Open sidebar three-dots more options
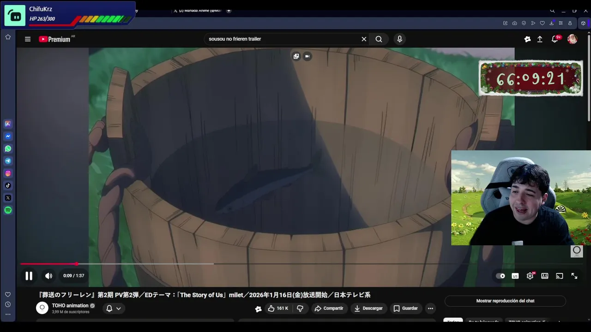Image resolution: width=591 pixels, height=332 pixels. (8, 314)
